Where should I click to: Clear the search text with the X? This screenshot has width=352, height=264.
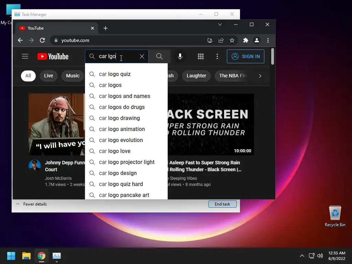(142, 56)
